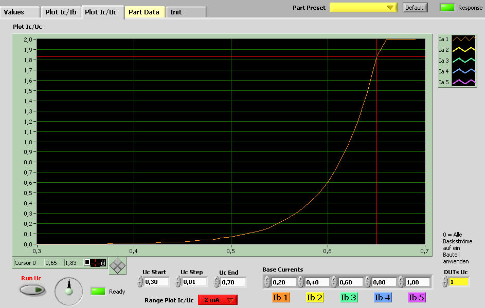Toggle the Run Uc switch

tap(32, 290)
